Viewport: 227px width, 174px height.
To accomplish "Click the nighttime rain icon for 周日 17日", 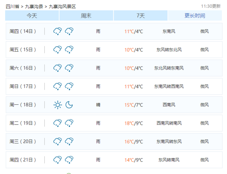I will [x=69, y=86].
